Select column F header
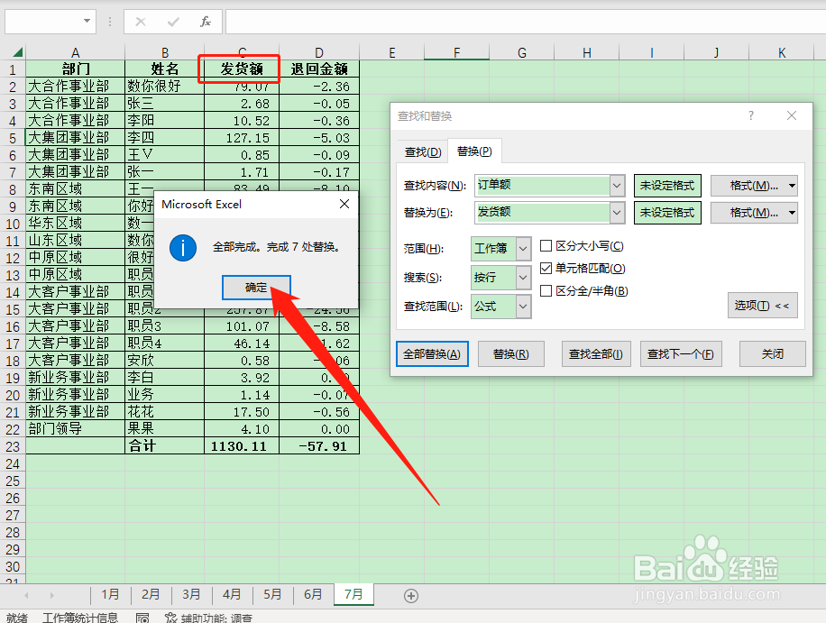Viewport: 826px width, 623px height. (x=456, y=52)
